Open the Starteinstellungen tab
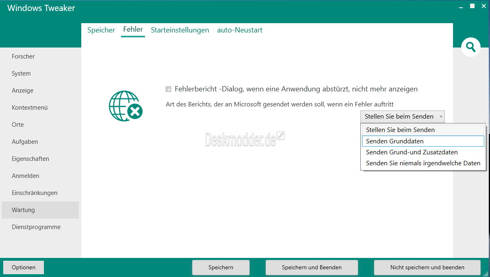Screen dimensions: 490x277 (x=180, y=30)
